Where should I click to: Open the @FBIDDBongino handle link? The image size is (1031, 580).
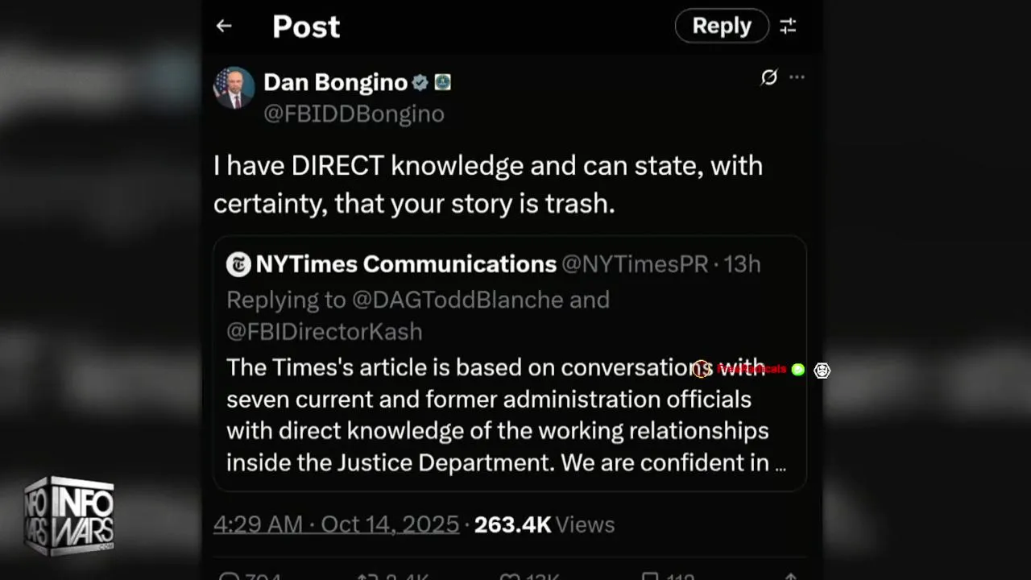(x=354, y=114)
